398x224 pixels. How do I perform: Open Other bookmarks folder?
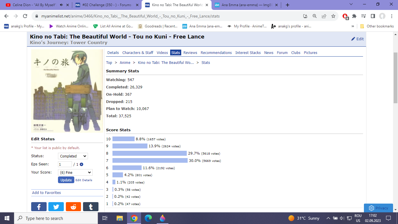[377, 26]
